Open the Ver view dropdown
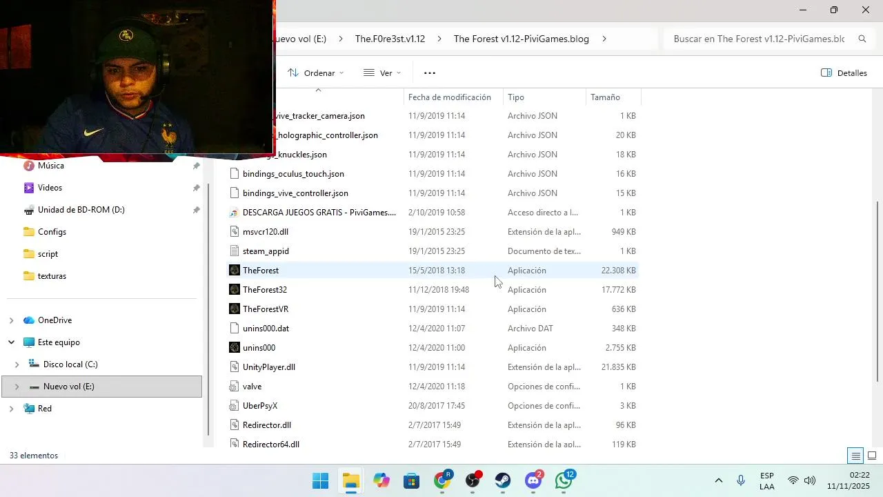This screenshot has height=497, width=883. pos(381,73)
